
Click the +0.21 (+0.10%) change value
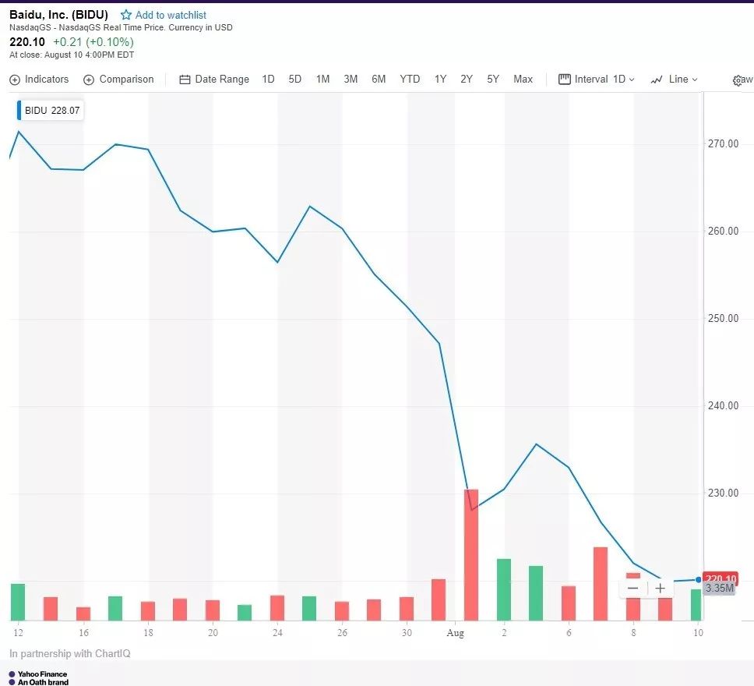coord(93,42)
